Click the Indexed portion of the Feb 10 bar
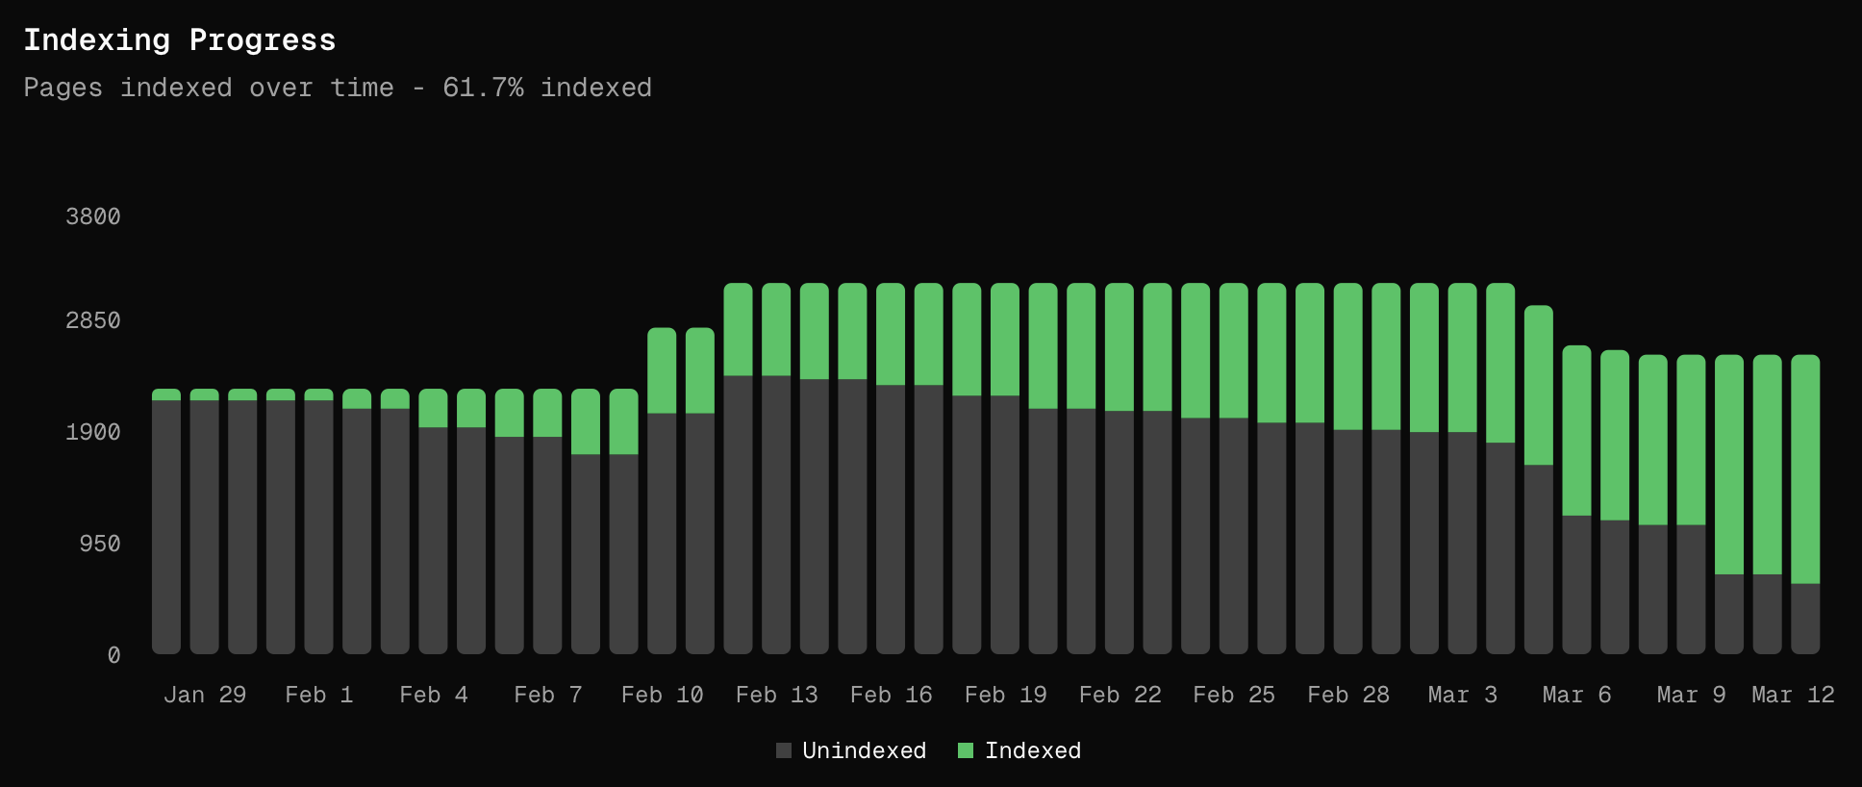 tap(662, 370)
